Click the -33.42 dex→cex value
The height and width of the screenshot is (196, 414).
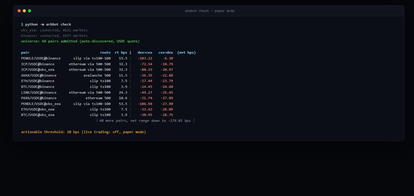(x=146, y=109)
